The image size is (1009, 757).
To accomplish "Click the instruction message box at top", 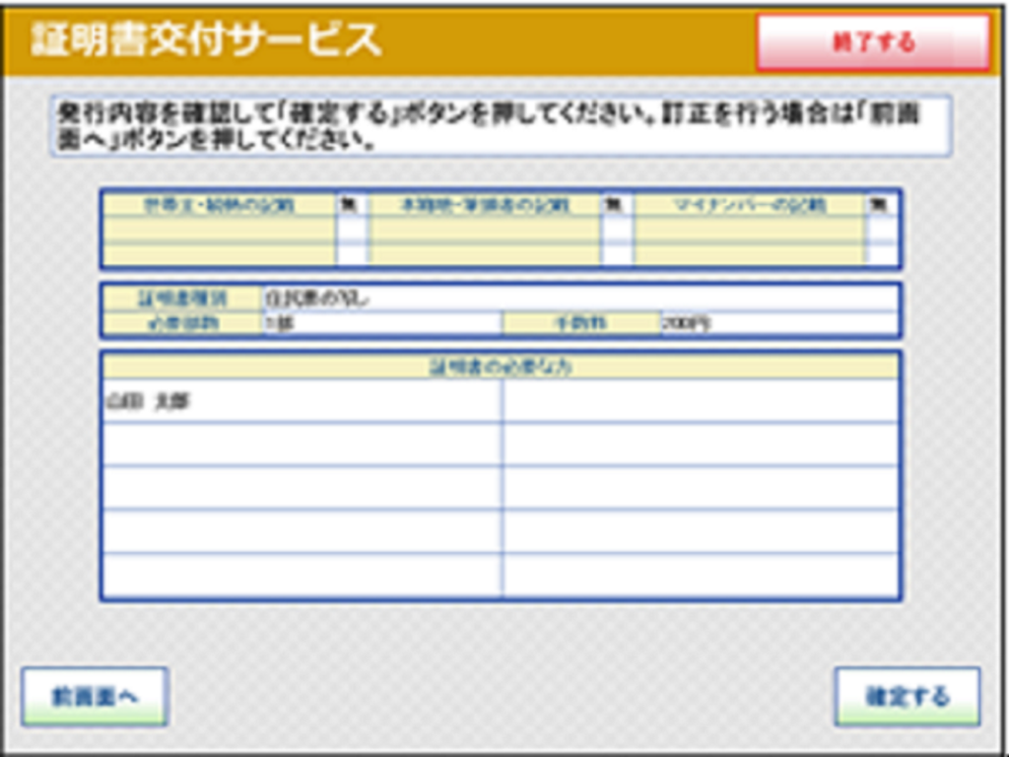I will point(501,126).
